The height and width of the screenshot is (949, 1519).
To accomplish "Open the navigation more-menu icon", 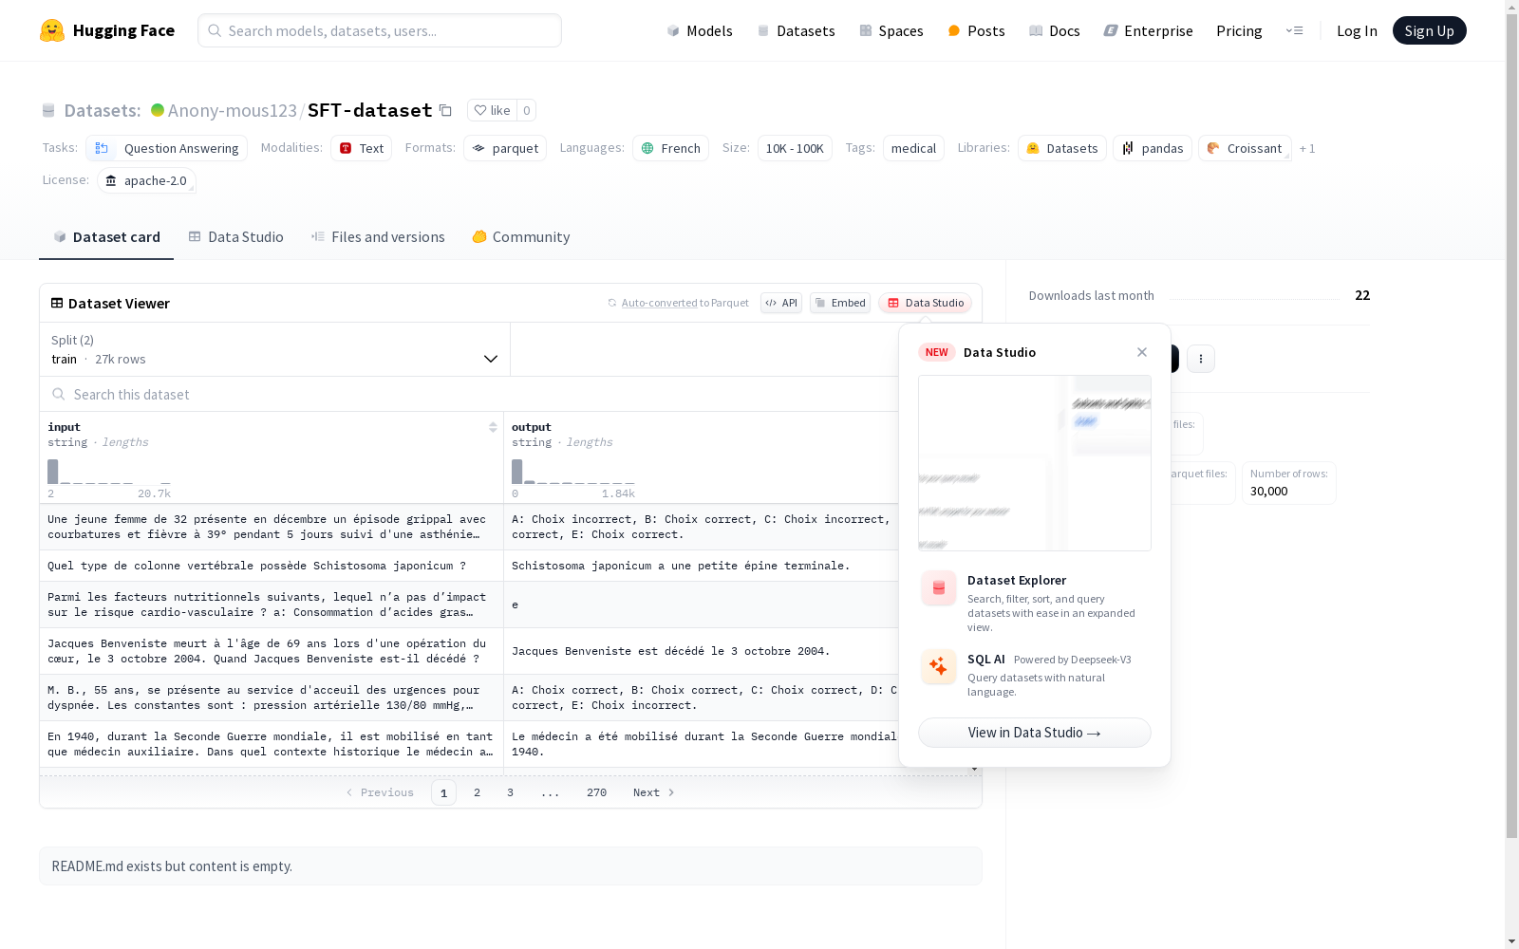I will coord(1294,30).
